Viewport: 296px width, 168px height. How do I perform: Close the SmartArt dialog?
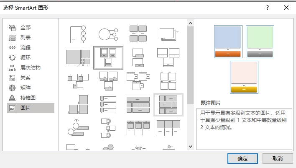pos(286,8)
